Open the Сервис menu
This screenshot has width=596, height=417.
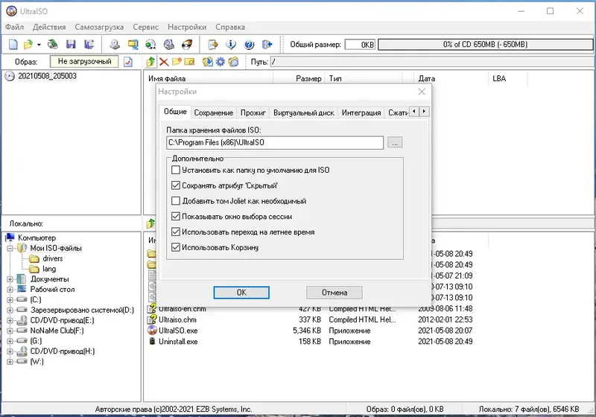(x=145, y=27)
